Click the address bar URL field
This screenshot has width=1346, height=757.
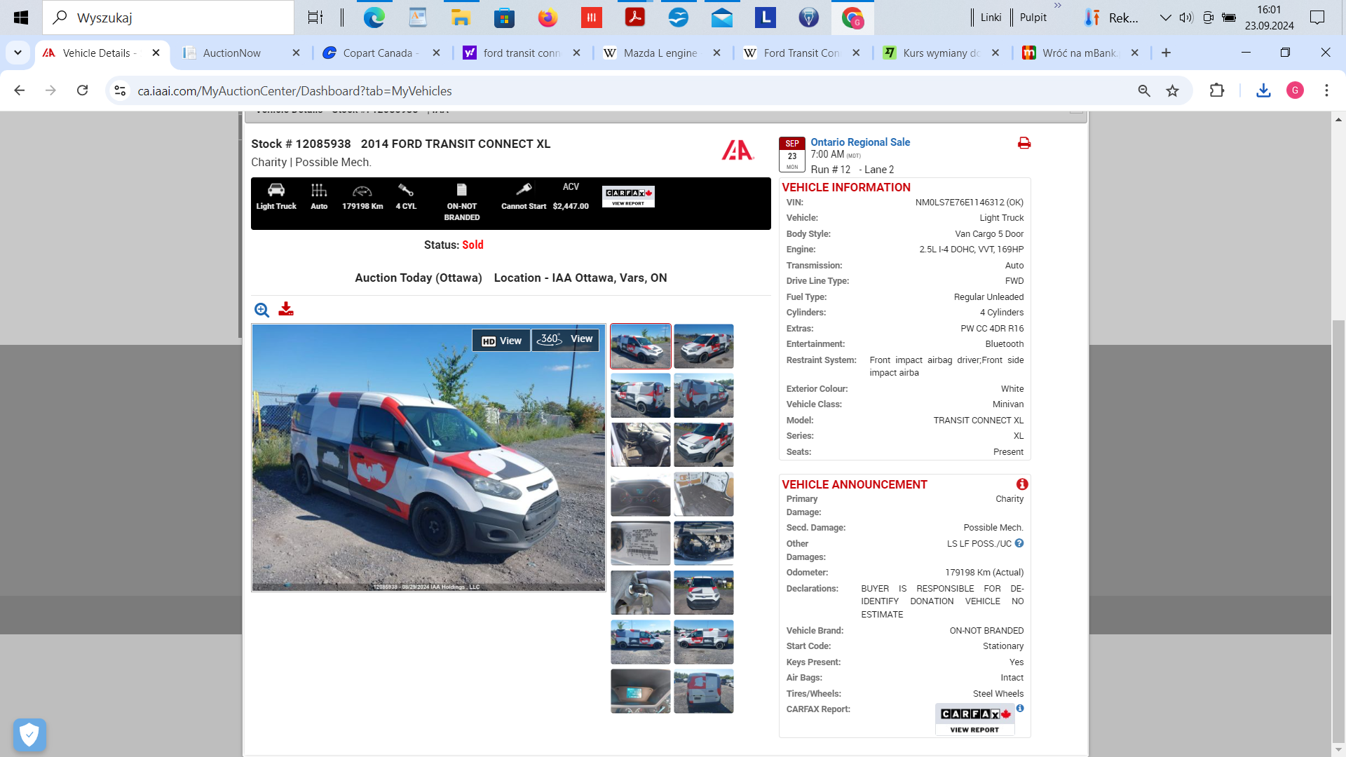631,90
